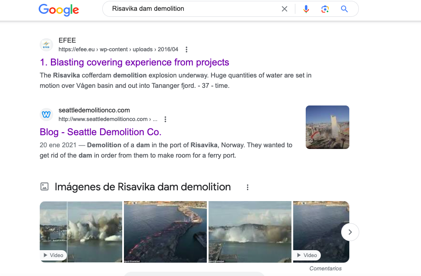The width and height of the screenshot is (421, 276).
Task: Open "Blog - Seattle Demolition Co." link
Action: 101,132
